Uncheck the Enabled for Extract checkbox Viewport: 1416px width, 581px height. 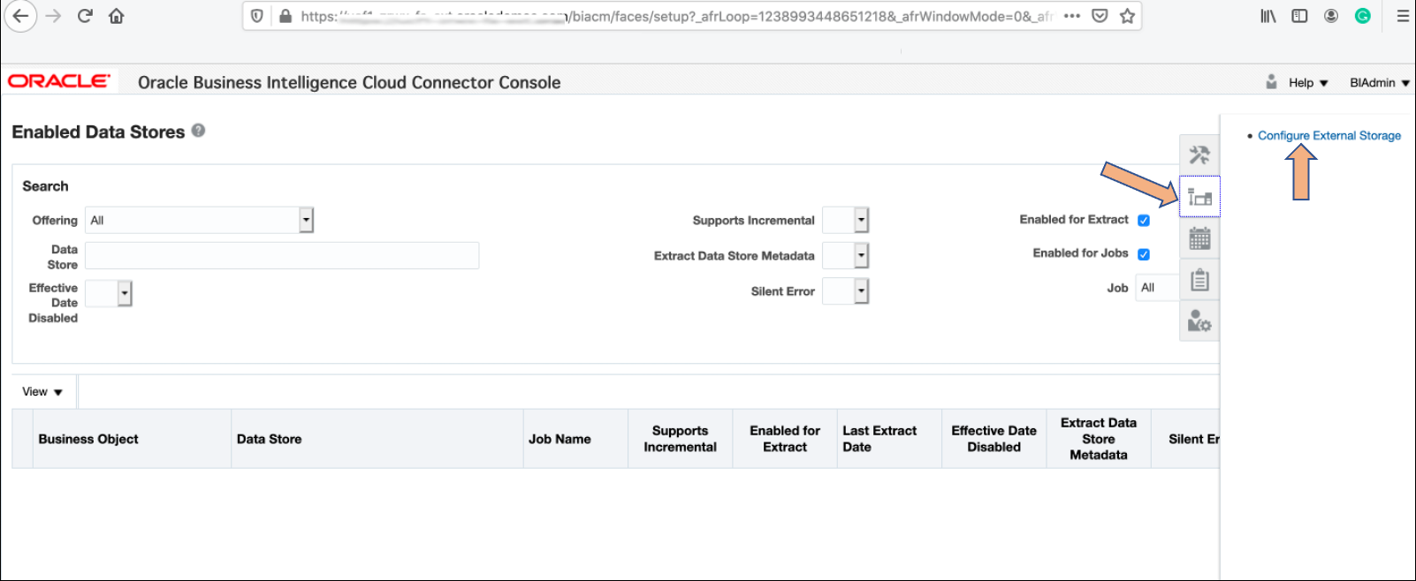coord(1144,220)
